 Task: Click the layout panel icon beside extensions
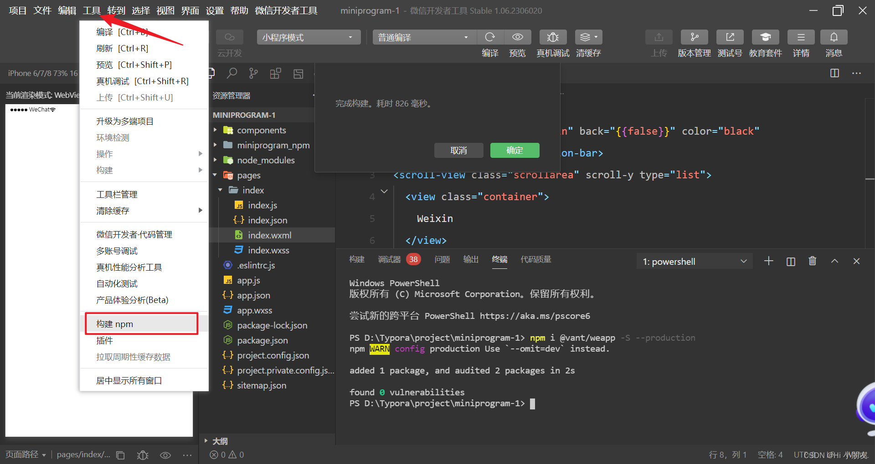point(298,73)
